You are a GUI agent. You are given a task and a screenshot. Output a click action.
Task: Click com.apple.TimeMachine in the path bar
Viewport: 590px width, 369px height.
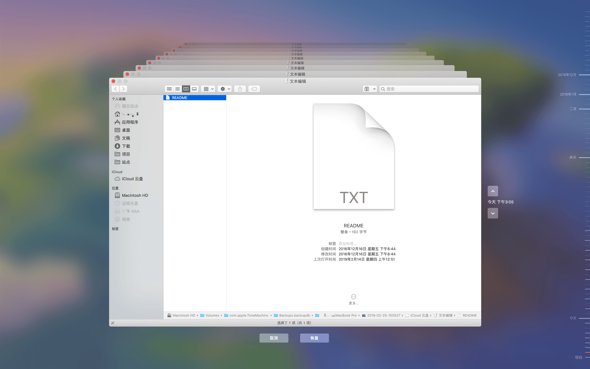(x=246, y=315)
